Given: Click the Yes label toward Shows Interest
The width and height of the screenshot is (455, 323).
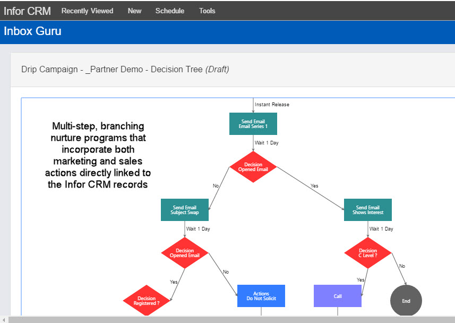Looking at the screenshot, I should [314, 185].
